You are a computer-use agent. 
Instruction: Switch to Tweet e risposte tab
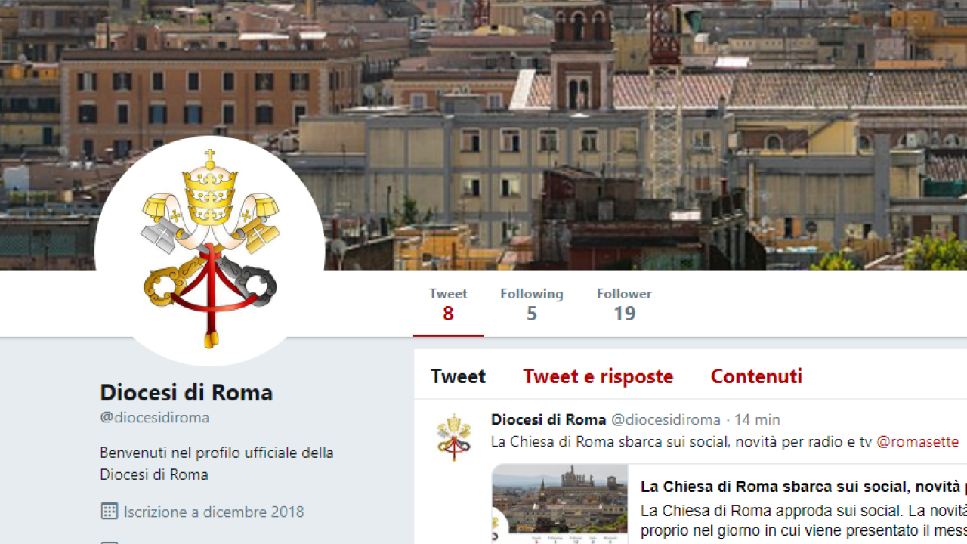point(598,376)
